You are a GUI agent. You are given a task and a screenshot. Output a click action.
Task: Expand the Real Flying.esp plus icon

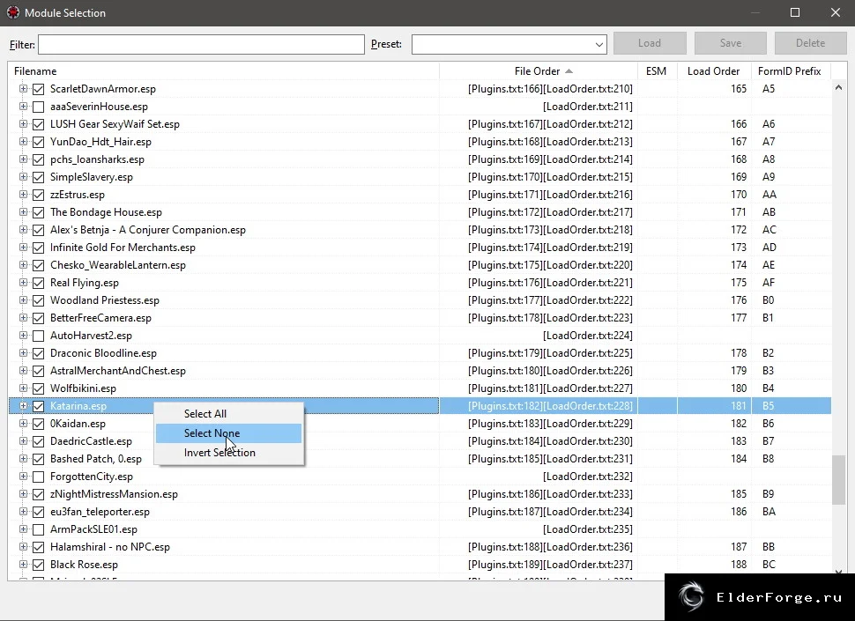click(24, 283)
